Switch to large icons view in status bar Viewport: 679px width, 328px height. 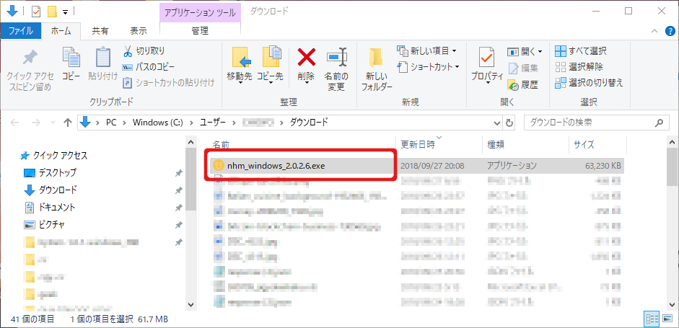[667, 318]
